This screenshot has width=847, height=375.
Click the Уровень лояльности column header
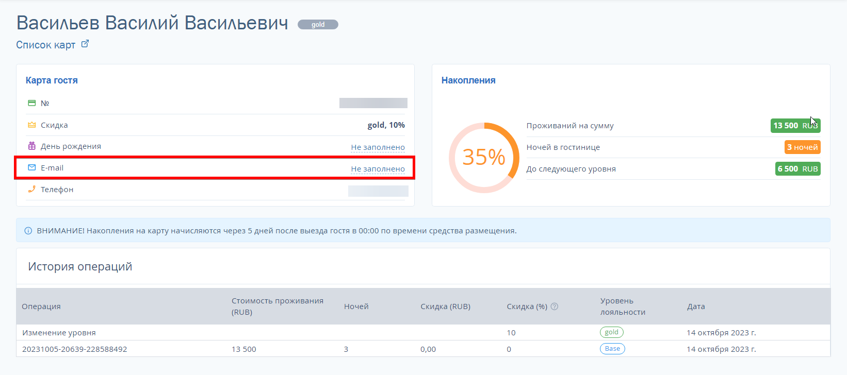point(623,306)
